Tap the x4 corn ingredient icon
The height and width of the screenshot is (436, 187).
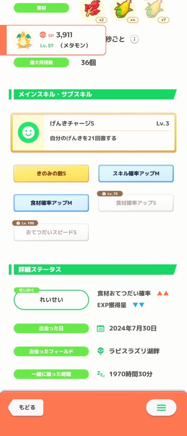coord(123,10)
